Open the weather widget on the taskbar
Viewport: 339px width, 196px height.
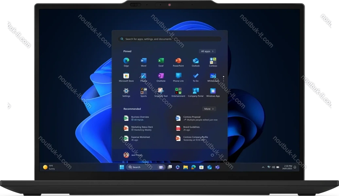click(49, 167)
